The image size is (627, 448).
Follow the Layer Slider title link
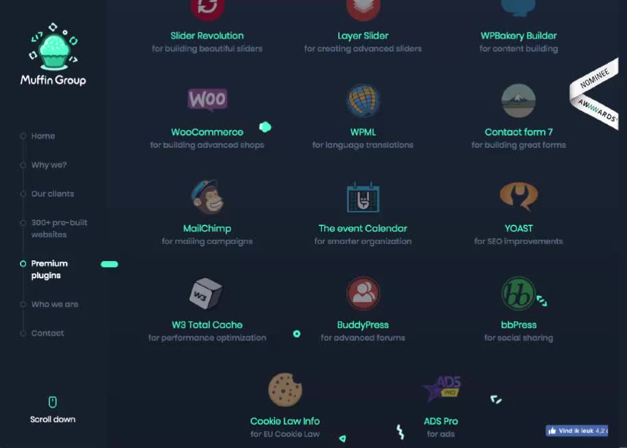(363, 36)
